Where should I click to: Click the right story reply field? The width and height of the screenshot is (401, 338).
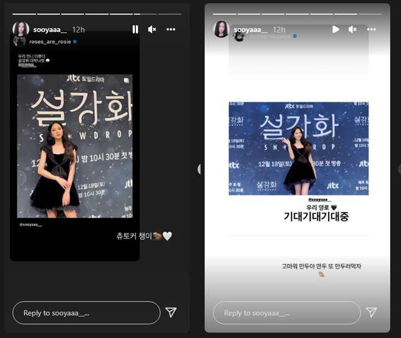coord(287,313)
